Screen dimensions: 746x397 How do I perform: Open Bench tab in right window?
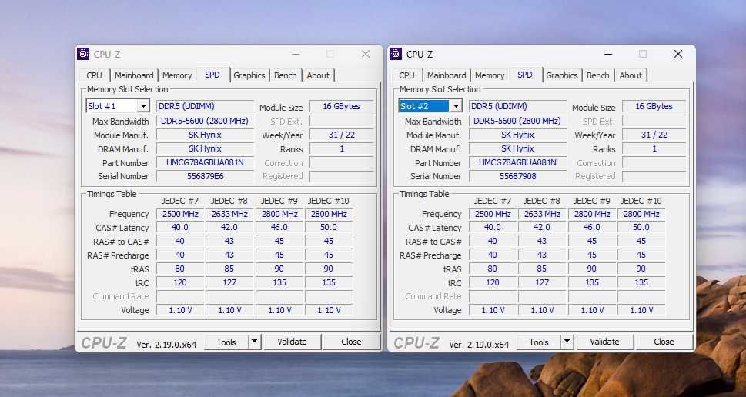[598, 75]
